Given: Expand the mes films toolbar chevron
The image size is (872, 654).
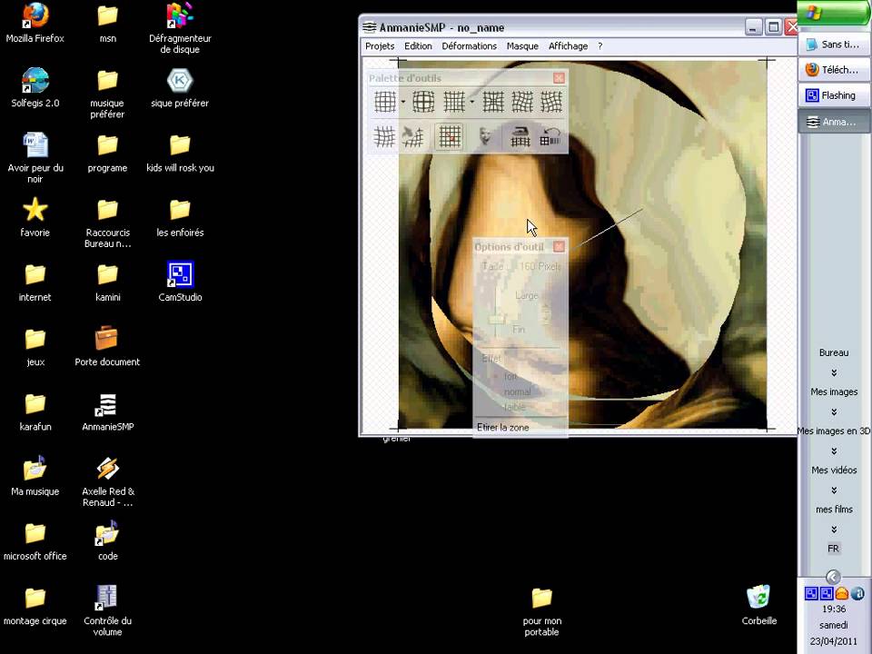Looking at the screenshot, I should (x=834, y=530).
